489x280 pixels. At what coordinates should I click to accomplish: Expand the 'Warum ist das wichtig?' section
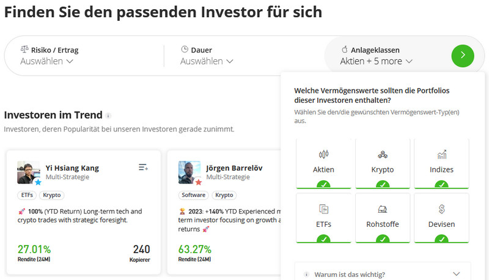click(383, 274)
